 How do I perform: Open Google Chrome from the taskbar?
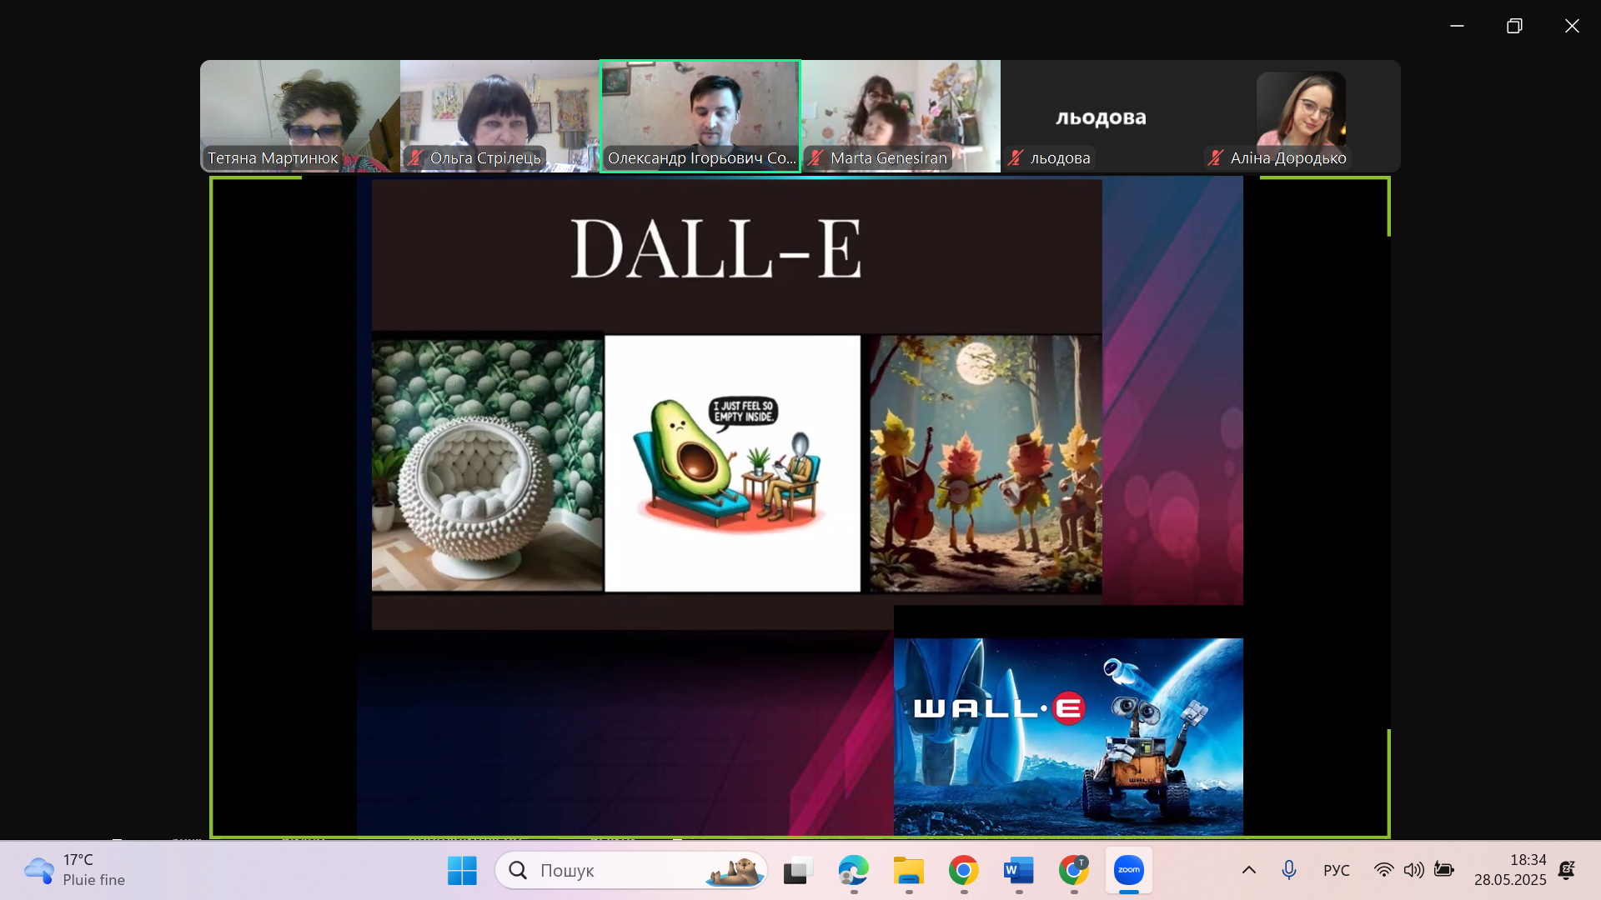[963, 871]
